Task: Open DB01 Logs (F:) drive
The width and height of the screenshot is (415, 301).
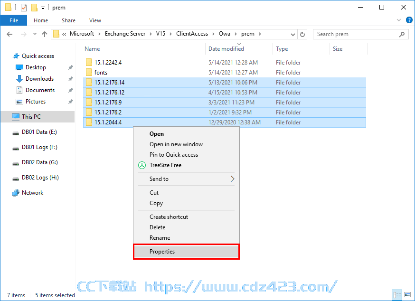Action: click(39, 147)
